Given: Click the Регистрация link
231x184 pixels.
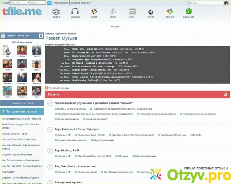Looking at the screenshot, I should pos(60,2).
